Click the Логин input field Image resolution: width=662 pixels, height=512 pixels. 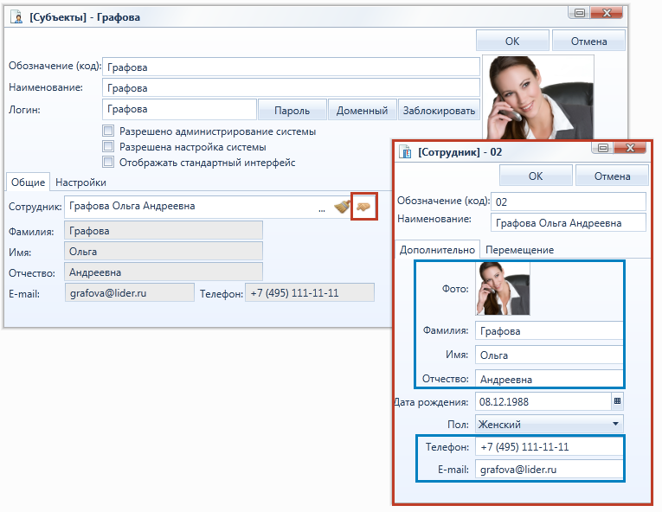tap(179, 109)
